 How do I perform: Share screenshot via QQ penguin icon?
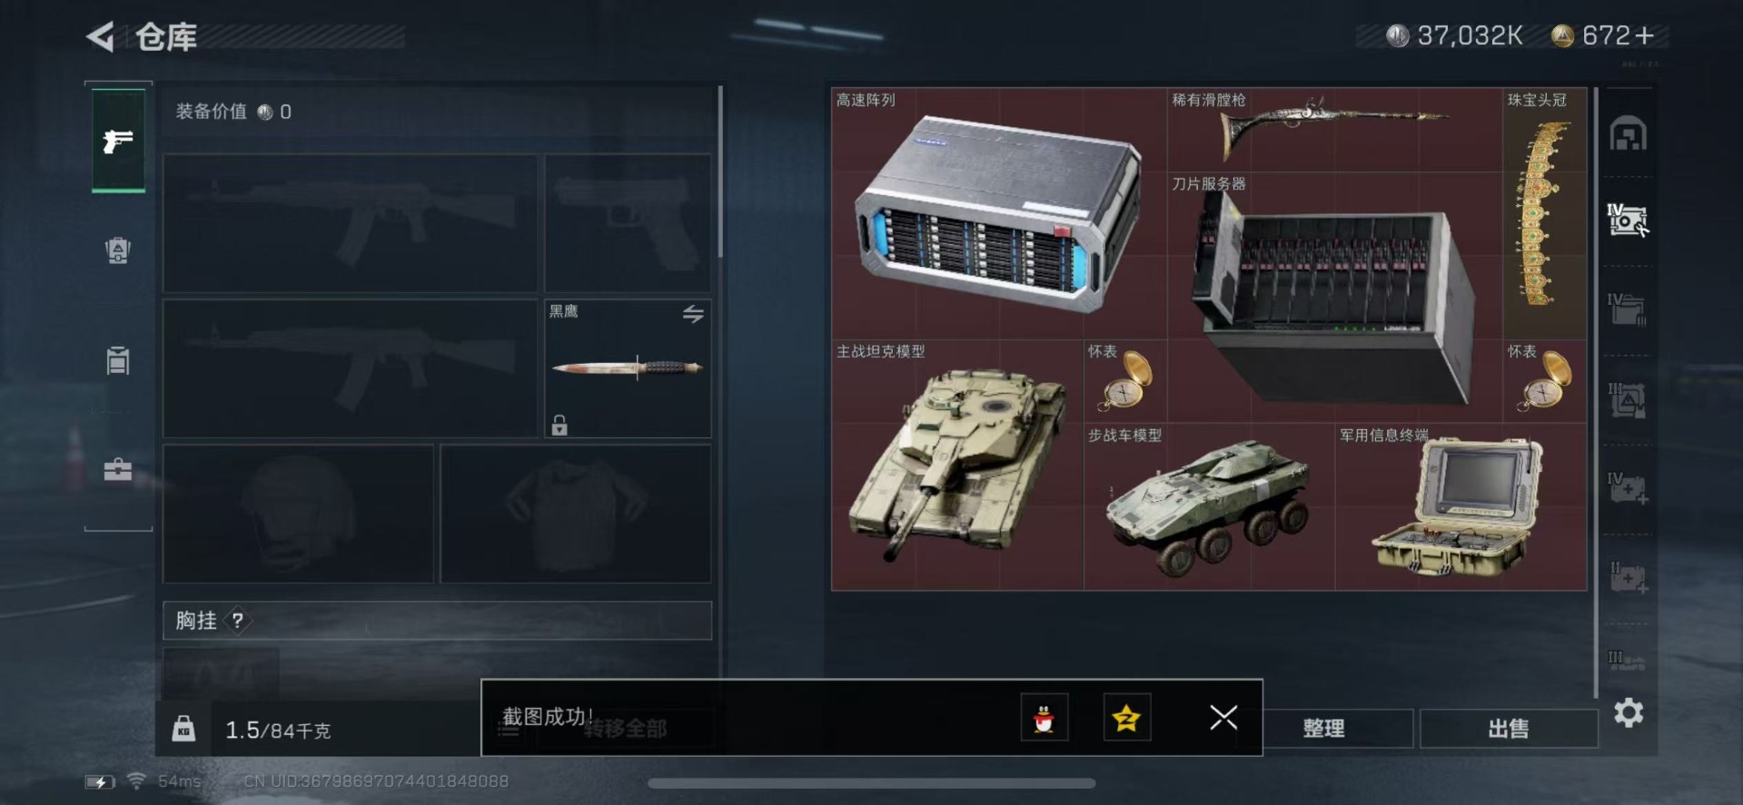1045,718
